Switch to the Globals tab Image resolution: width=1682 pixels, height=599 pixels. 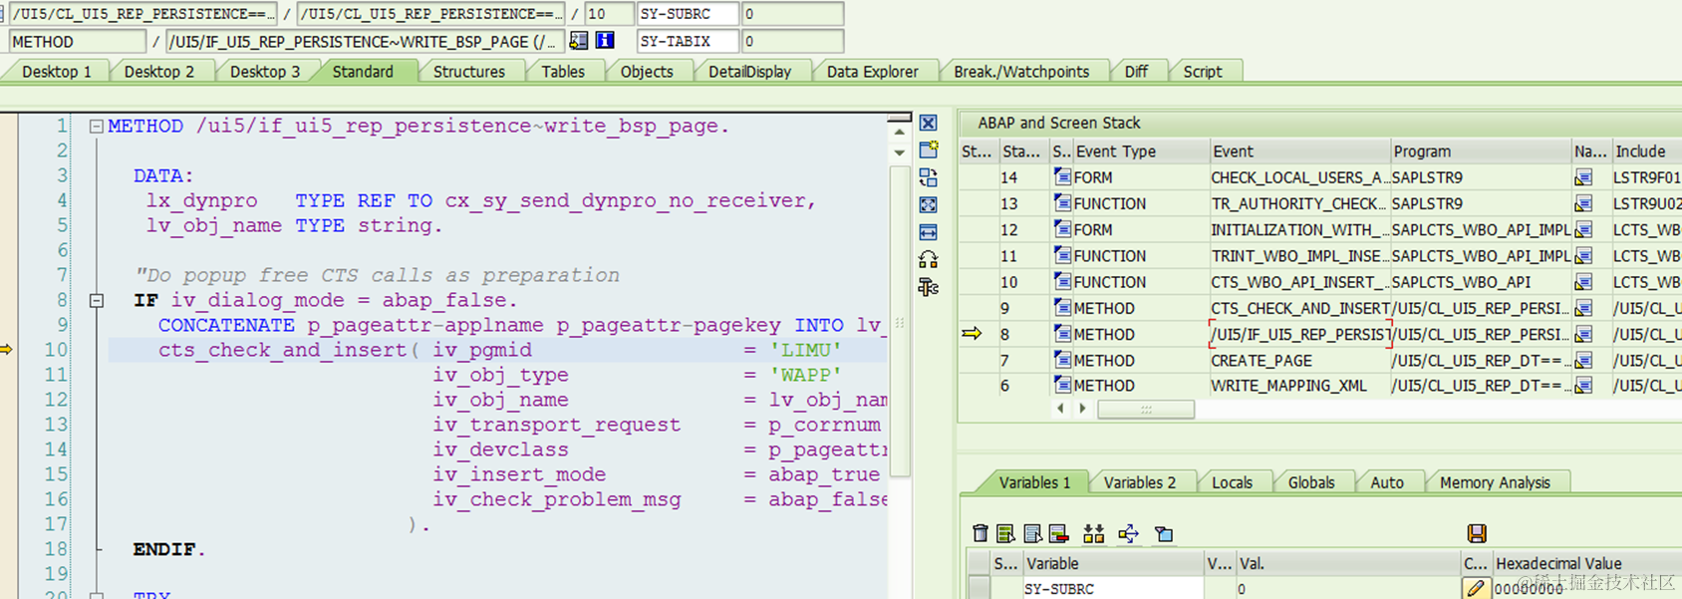click(1310, 482)
